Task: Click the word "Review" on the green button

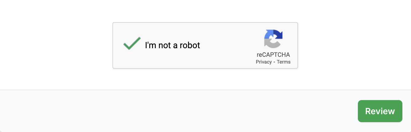Action: 380,111
